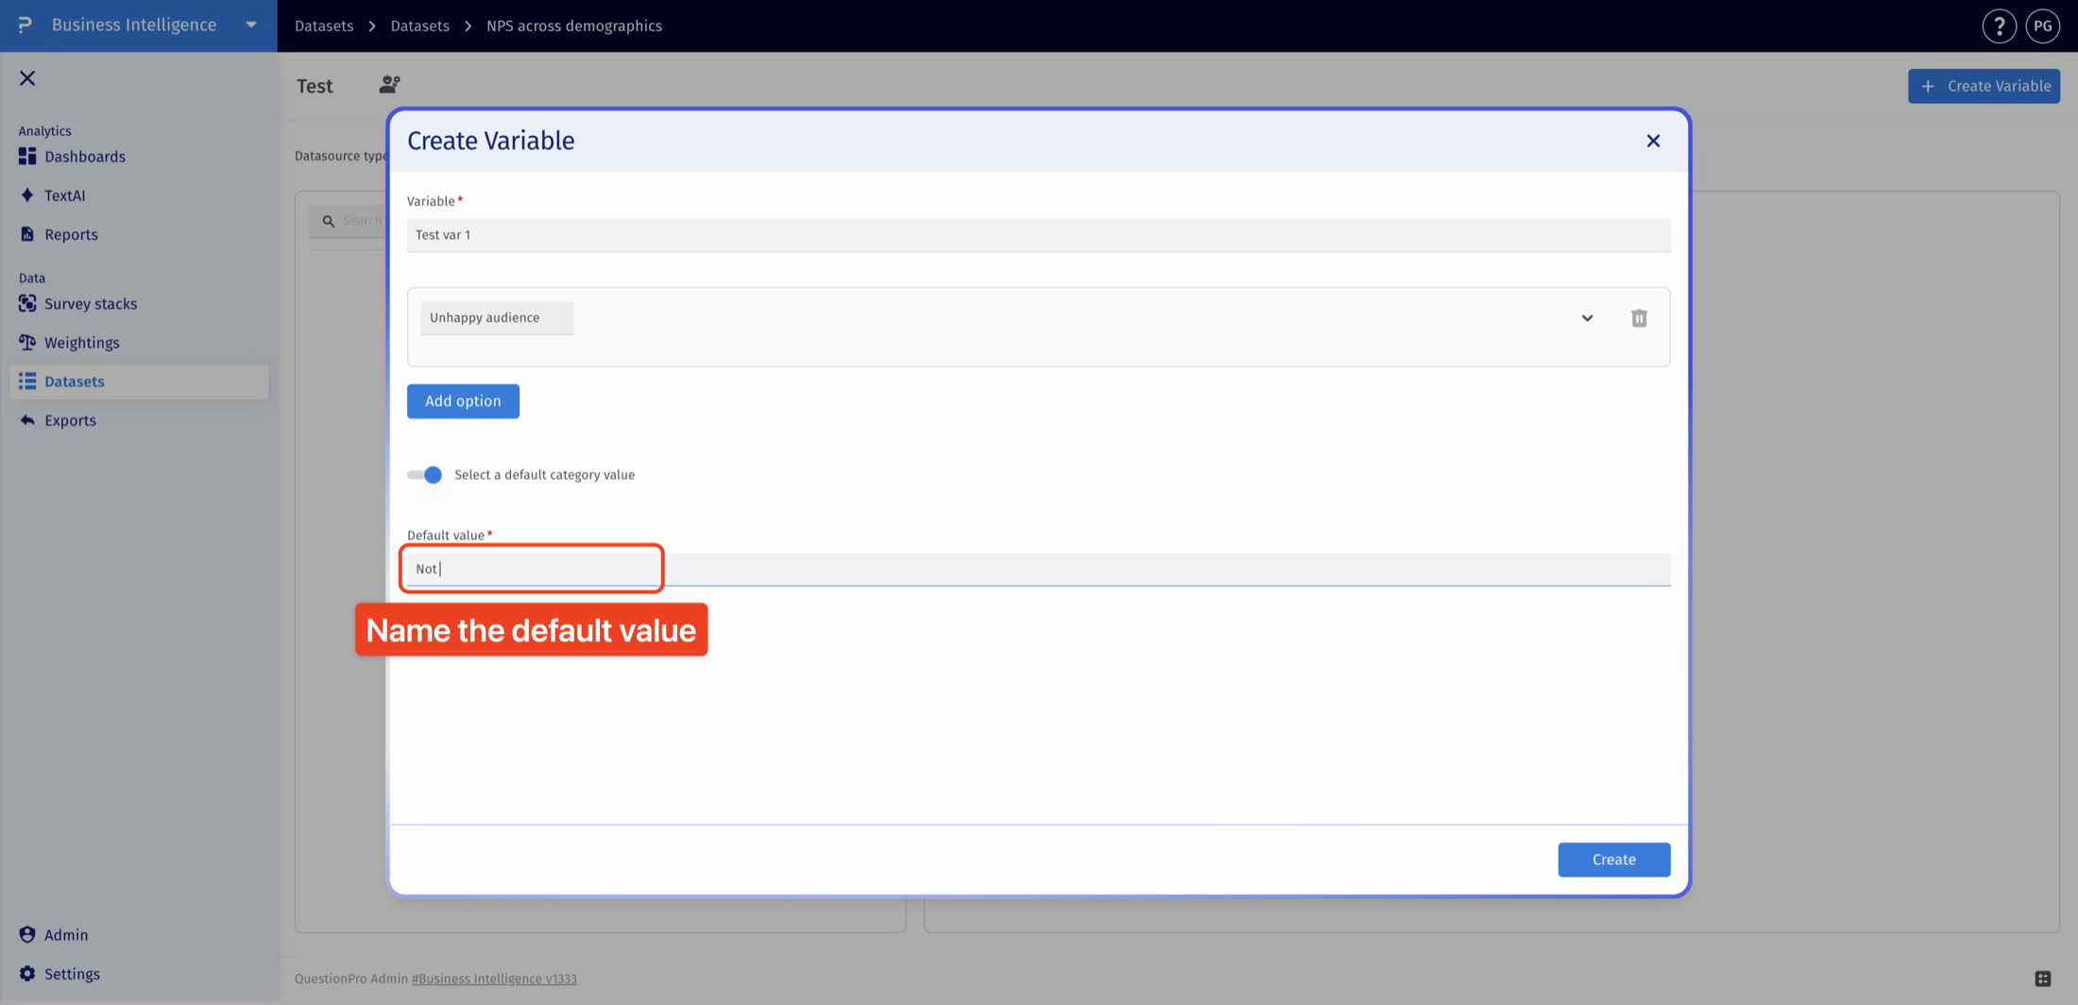This screenshot has width=2078, height=1005.
Task: Click the Variable name field with Test var 1
Action: pyautogui.click(x=1038, y=235)
